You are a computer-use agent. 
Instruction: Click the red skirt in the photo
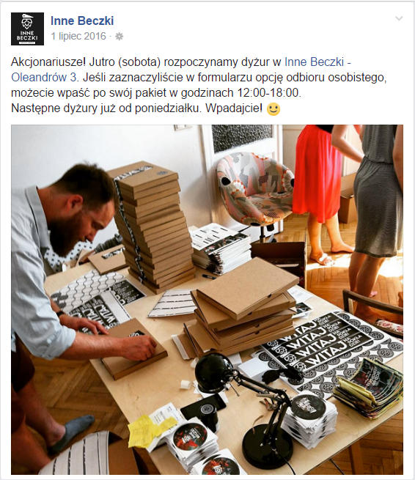317,173
